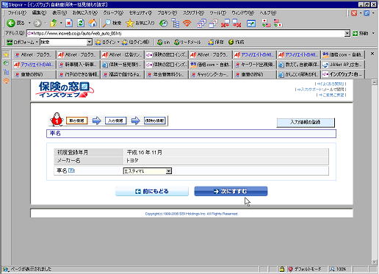Viewport: 379px width, 274px height.
Task: Click the yellow star icon in left sidebar
Action: tap(6, 55)
